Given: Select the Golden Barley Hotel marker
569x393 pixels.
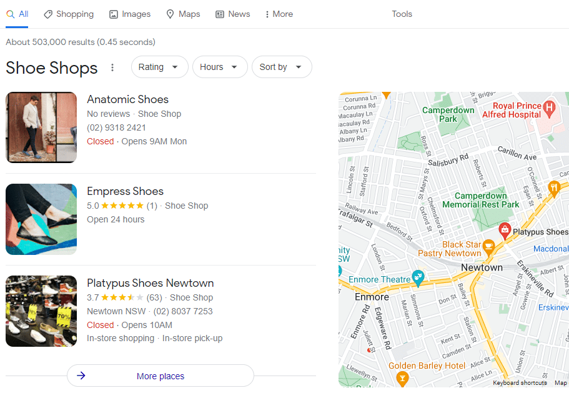Looking at the screenshot, I should click(402, 379).
